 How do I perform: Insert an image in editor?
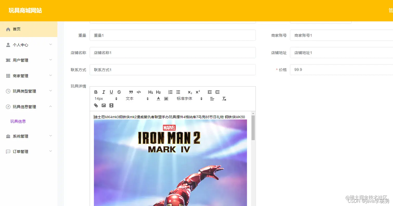point(104,105)
